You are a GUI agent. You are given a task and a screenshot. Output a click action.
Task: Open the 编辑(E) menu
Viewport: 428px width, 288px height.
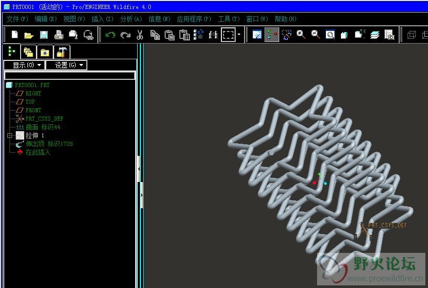coord(46,19)
